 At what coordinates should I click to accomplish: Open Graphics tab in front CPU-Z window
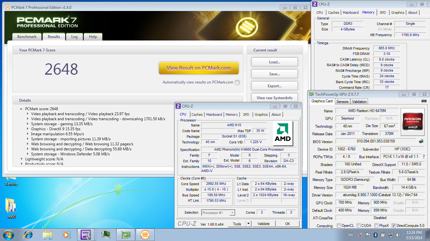(x=261, y=115)
